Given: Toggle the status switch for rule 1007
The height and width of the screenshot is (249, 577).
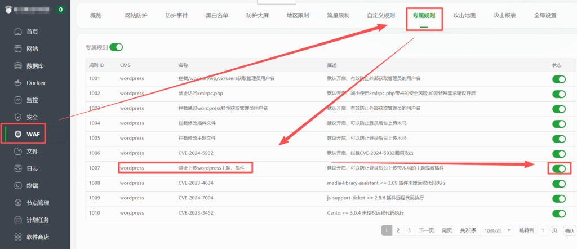Looking at the screenshot, I should tap(559, 168).
